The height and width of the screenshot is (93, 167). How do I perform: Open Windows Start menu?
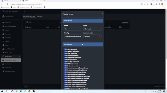[x=2, y=91]
